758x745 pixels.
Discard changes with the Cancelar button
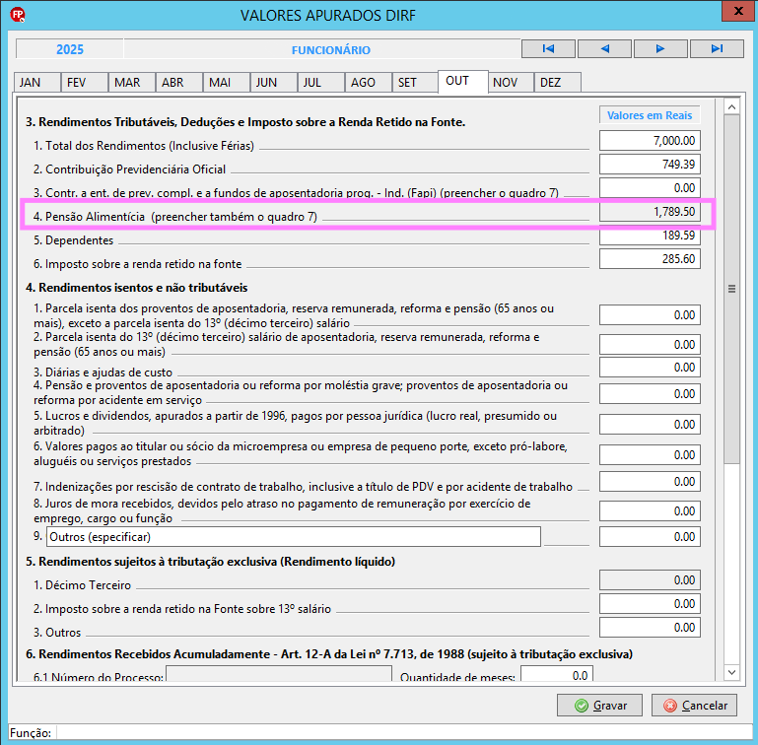(x=694, y=706)
